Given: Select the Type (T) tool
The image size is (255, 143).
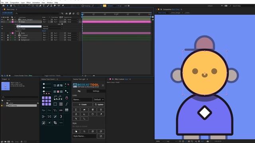Looking at the screenshot, I should coord(43,6).
